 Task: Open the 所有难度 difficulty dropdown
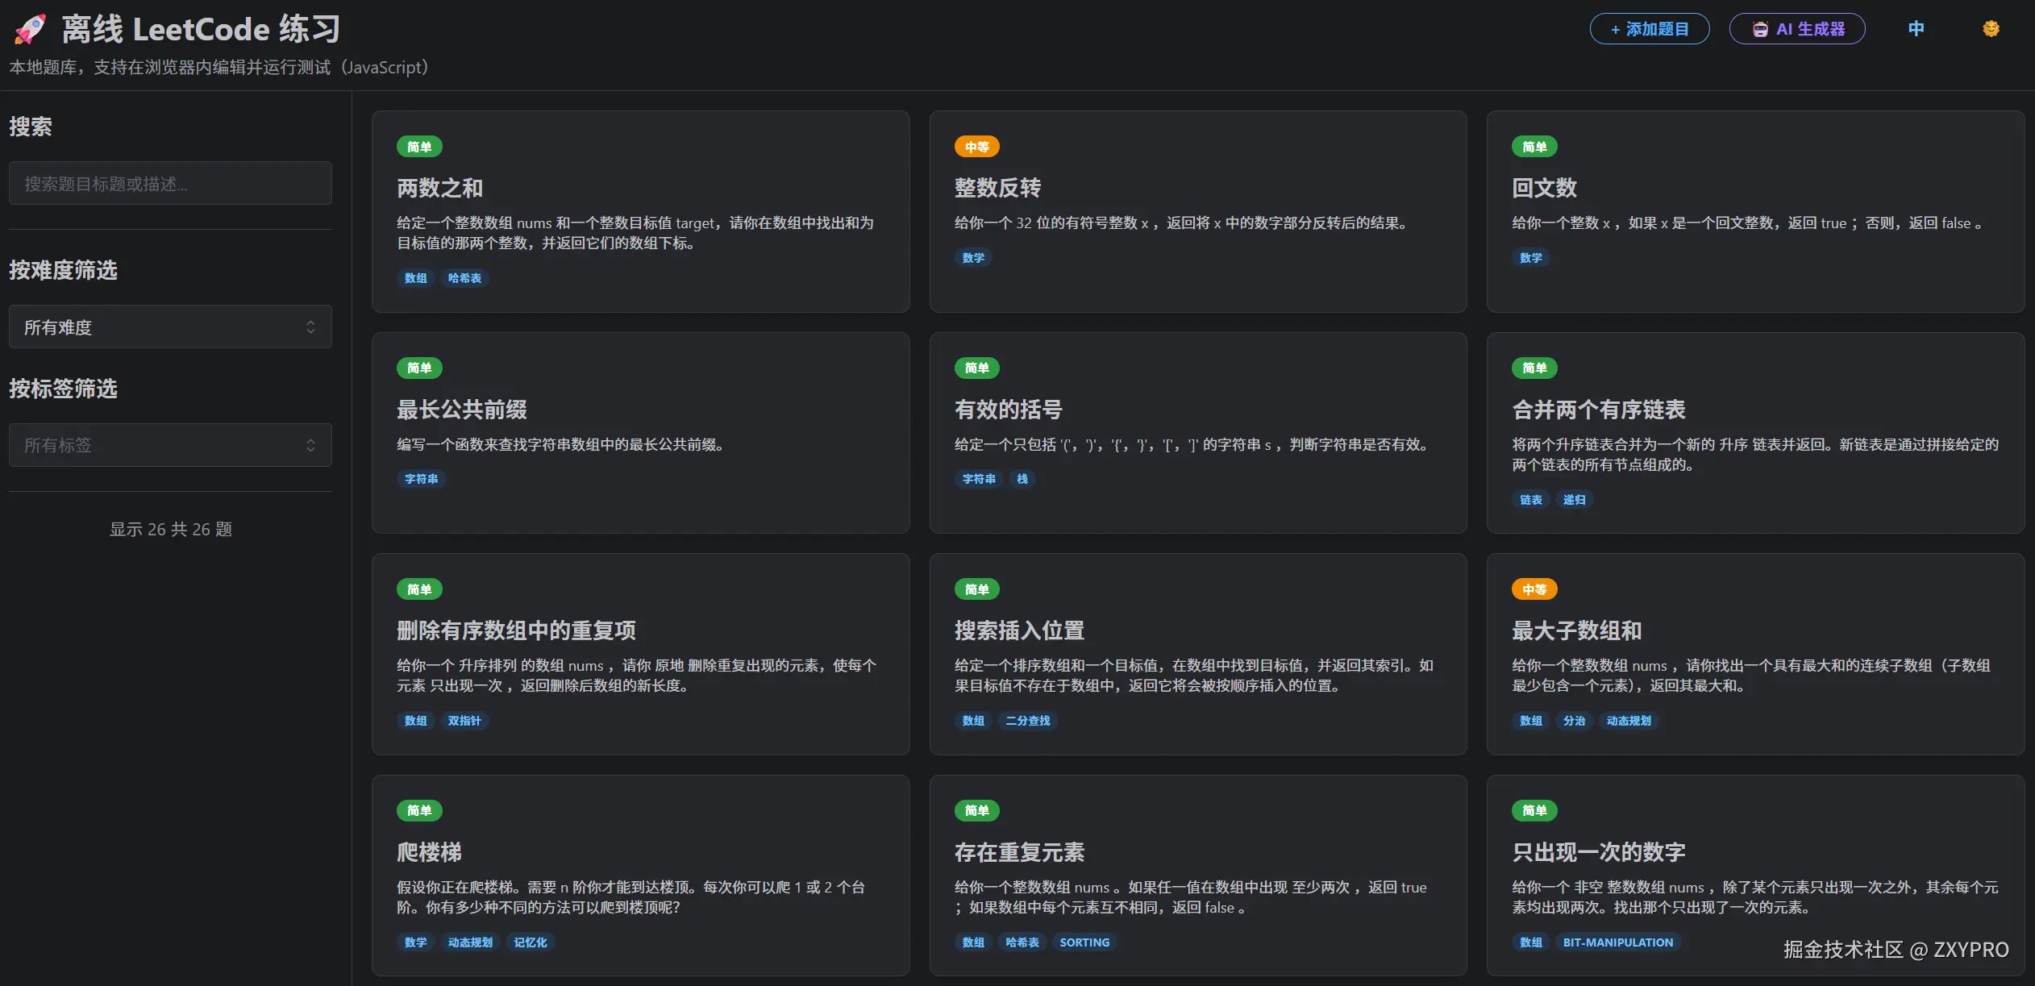pyautogui.click(x=170, y=327)
